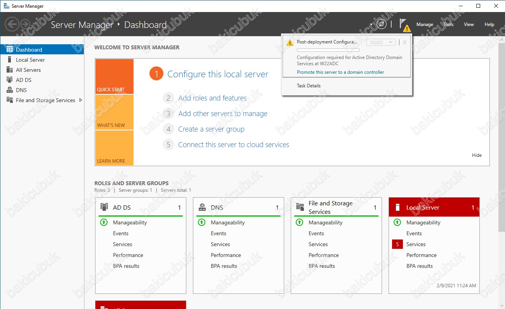The width and height of the screenshot is (505, 309).
Task: Click Local Server Manageability green status icon
Action: point(397,222)
